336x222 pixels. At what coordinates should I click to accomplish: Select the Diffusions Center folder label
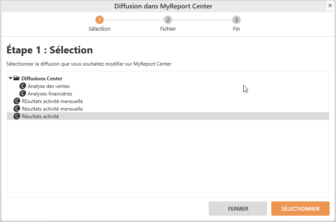click(x=42, y=79)
